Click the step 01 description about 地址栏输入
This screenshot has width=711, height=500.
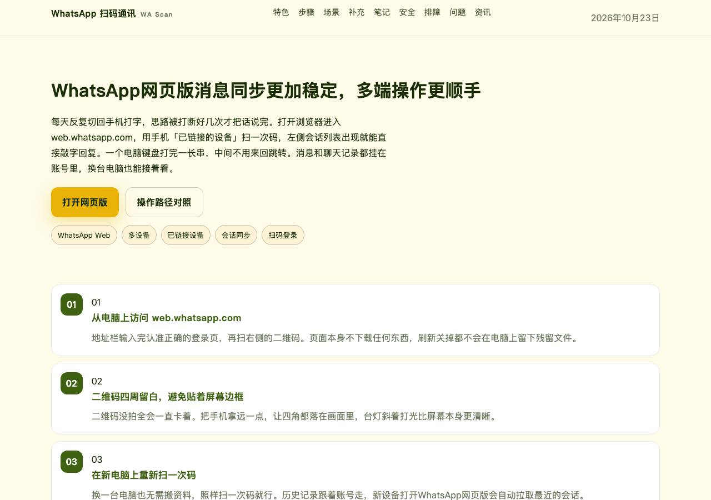(x=336, y=338)
